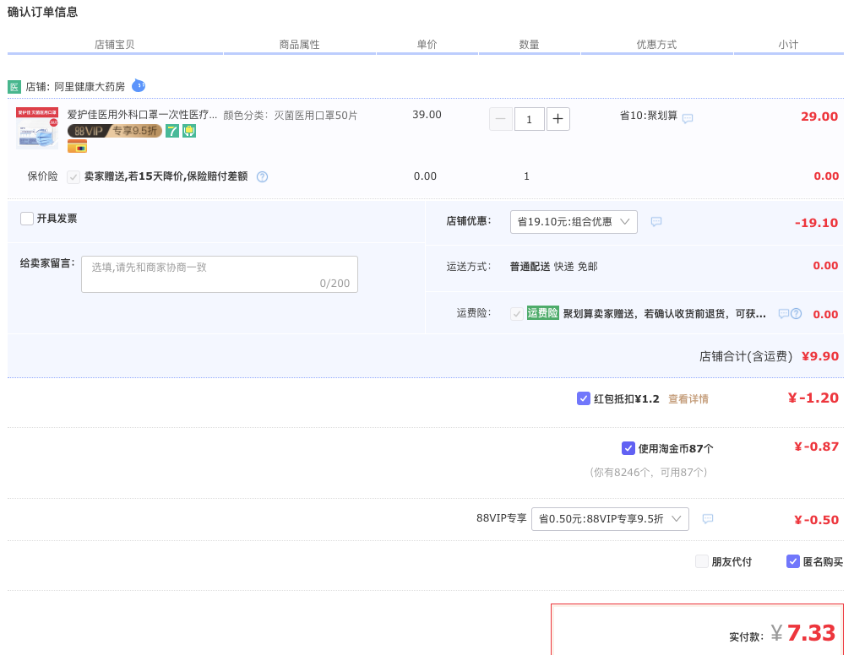Click the 数量 column header

[x=529, y=45]
